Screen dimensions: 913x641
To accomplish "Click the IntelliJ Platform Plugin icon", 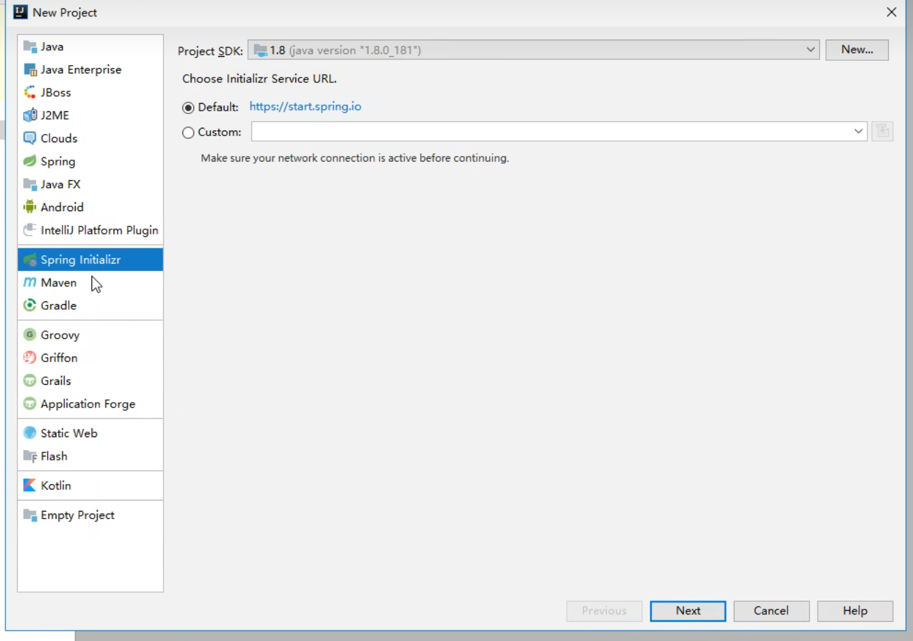I will (30, 230).
